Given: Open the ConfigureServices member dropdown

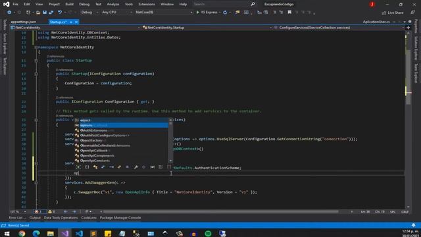Looking at the screenshot, I should click(339, 28).
